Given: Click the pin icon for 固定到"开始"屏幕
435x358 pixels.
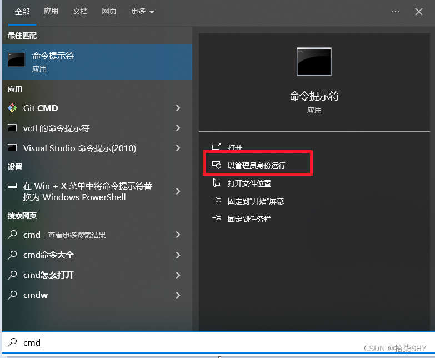Looking at the screenshot, I should 217,200.
